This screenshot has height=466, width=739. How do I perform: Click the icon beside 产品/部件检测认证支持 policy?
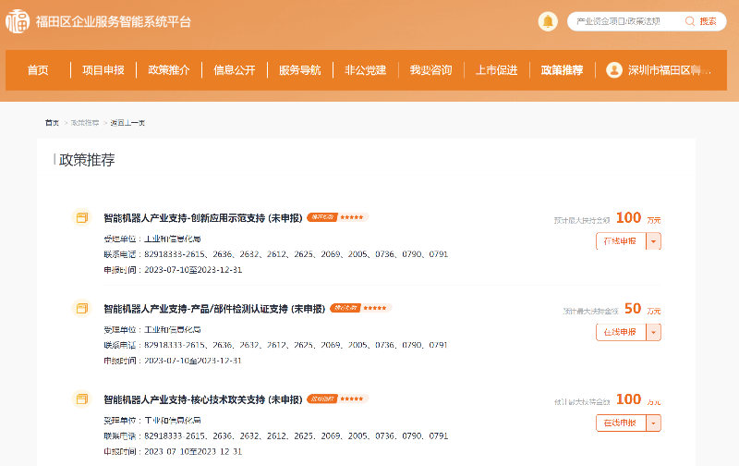[81, 308]
